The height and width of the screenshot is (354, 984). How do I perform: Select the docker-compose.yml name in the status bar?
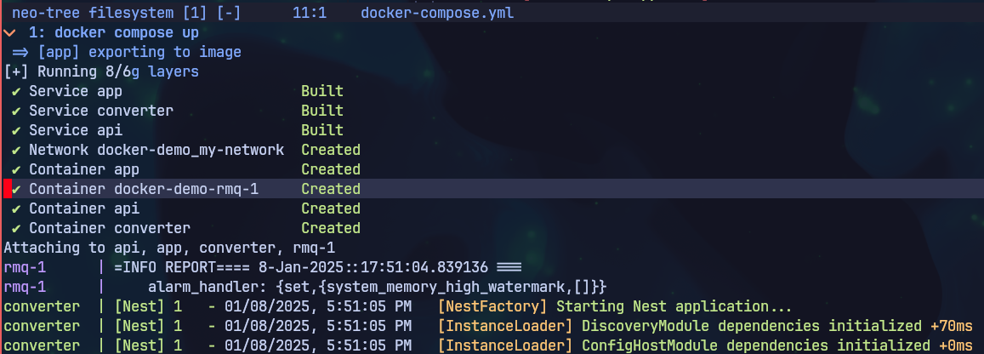[x=437, y=13]
